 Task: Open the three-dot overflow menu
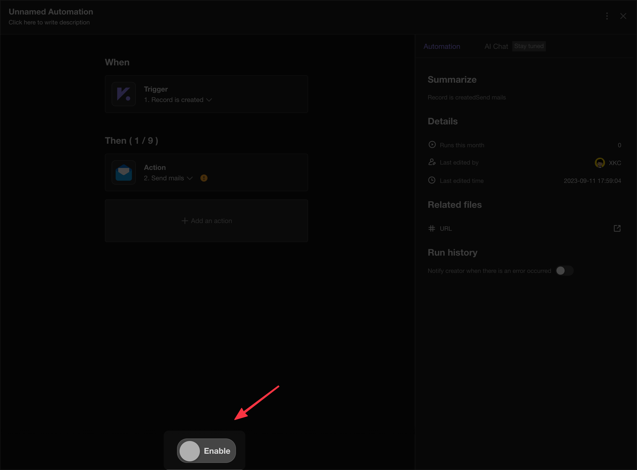(x=607, y=16)
